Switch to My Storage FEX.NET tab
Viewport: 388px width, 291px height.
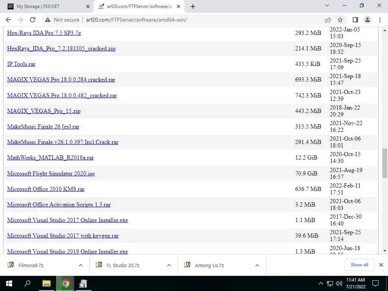47,6
